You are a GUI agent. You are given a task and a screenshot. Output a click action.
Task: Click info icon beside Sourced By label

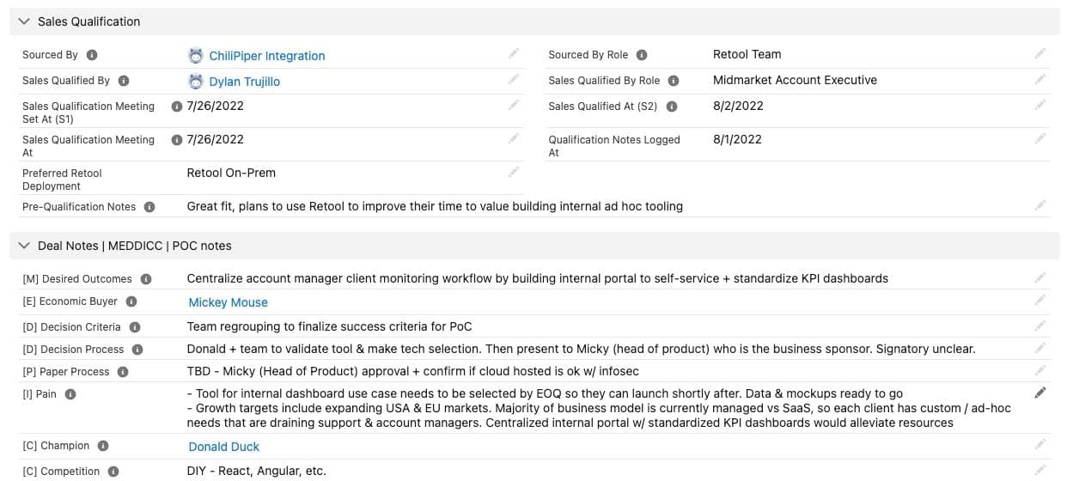(x=92, y=55)
